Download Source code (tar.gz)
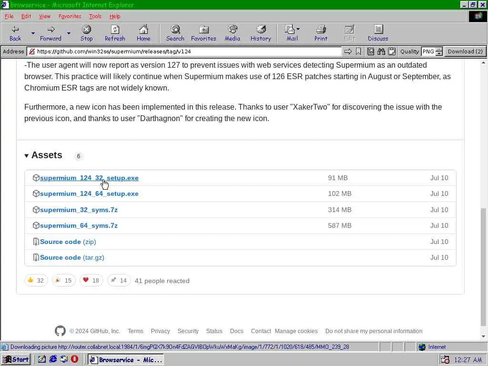This screenshot has height=366, width=488. (x=72, y=257)
